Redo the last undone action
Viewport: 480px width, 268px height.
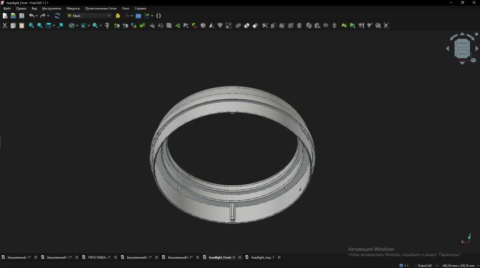coord(43,15)
